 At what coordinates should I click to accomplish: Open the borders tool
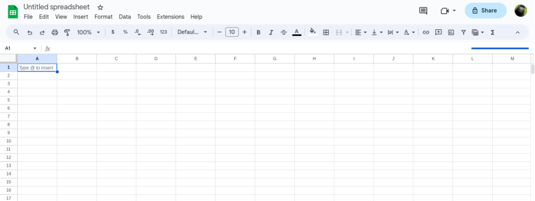pyautogui.click(x=326, y=32)
